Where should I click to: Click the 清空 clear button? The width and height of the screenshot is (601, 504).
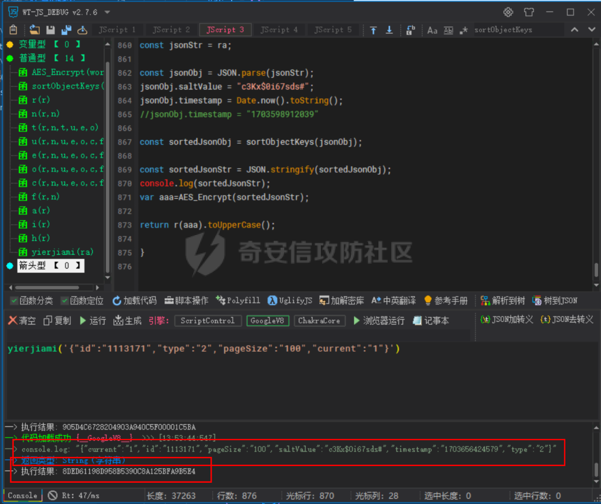22,321
